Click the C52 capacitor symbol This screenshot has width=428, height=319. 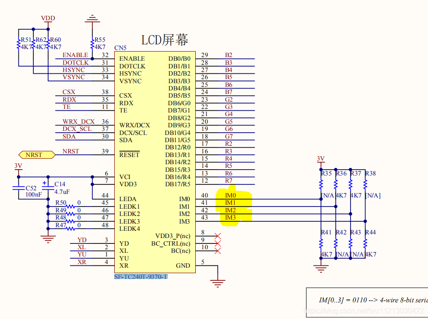[18, 188]
